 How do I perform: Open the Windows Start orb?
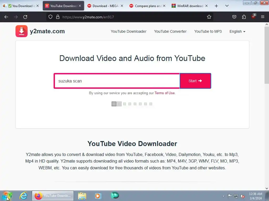pos(7,196)
